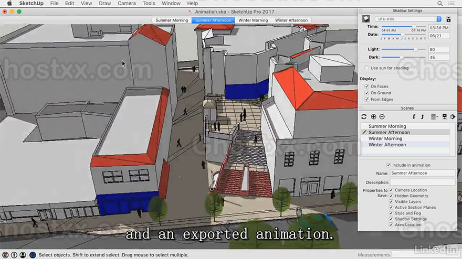Image resolution: width=462 pixels, height=259 pixels.
Task: Uncheck Visible Layers property
Action: (391, 202)
